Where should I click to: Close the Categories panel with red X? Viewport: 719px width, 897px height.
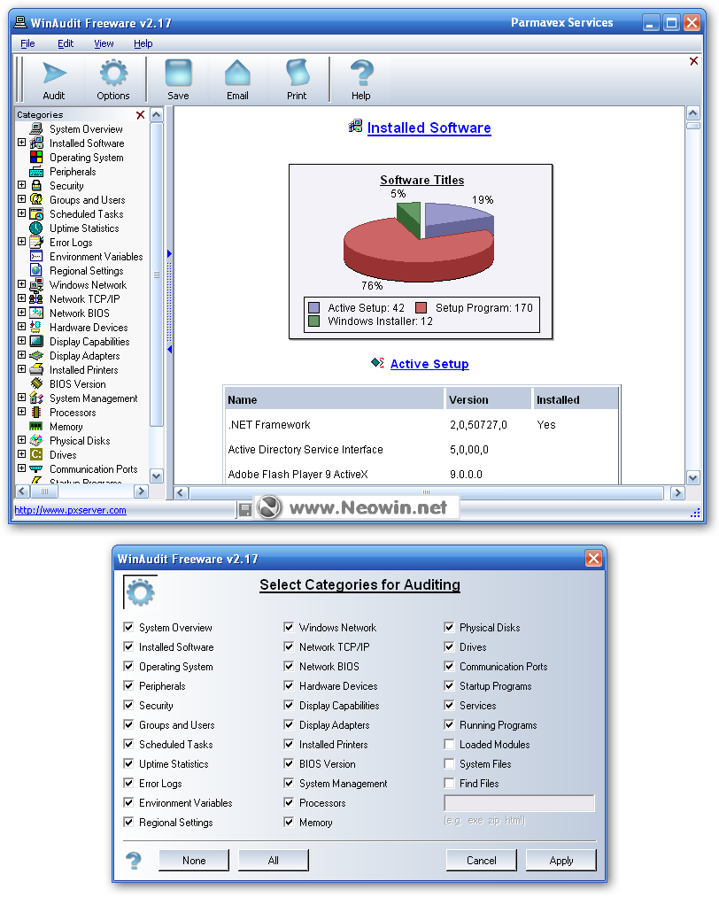coord(140,115)
